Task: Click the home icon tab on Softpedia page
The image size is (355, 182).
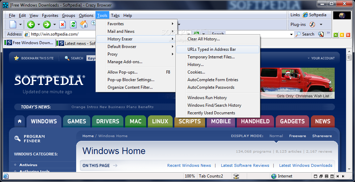Action: tap(20, 122)
